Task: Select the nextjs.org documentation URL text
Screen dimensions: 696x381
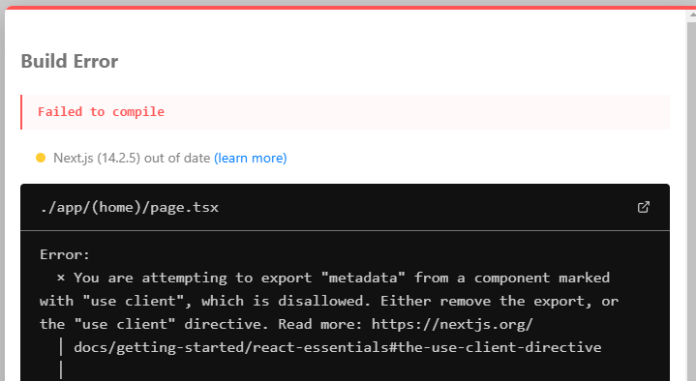Action: pos(452,324)
